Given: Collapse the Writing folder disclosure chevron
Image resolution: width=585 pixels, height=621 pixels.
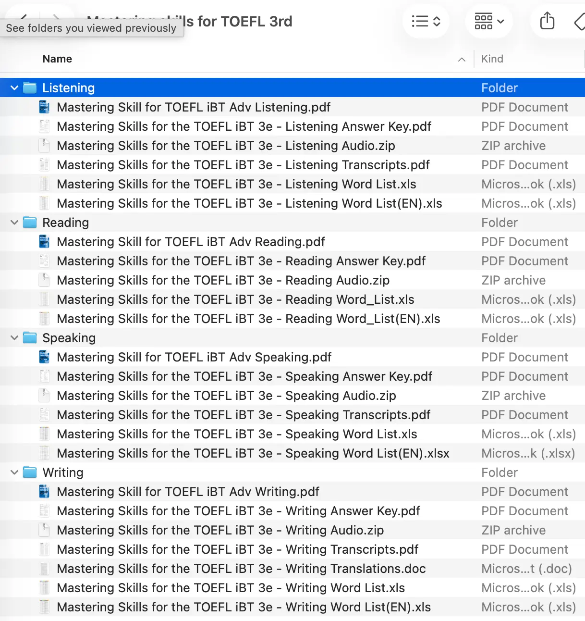Looking at the screenshot, I should pyautogui.click(x=14, y=472).
